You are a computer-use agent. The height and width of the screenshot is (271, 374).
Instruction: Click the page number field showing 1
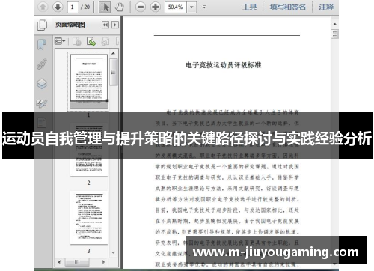[x=73, y=7]
